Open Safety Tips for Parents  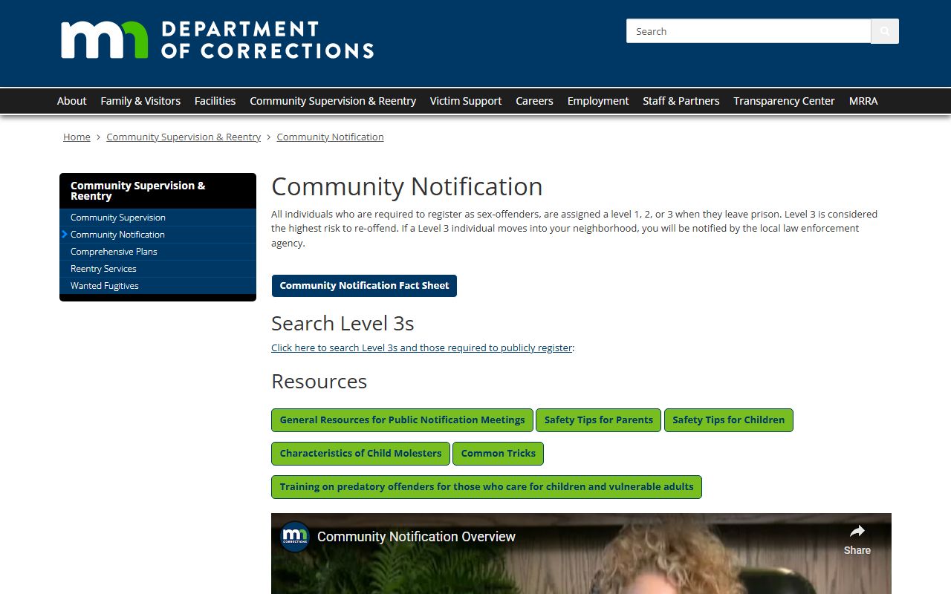pos(598,420)
